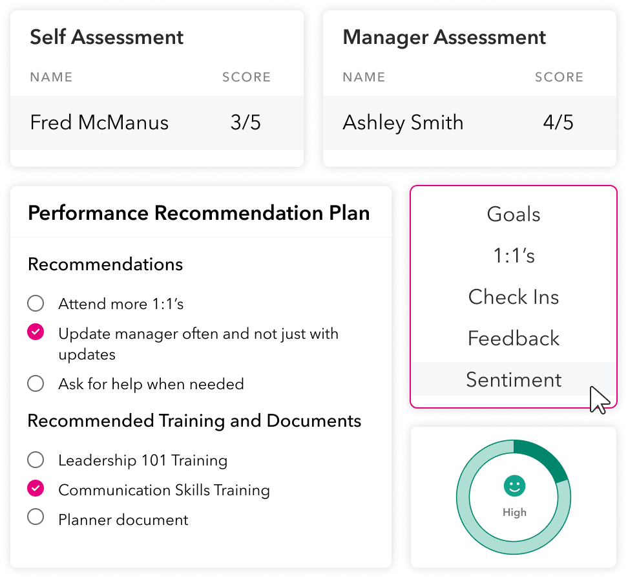The image size is (628, 578).
Task: Click the smiley face sentiment icon
Action: 514,486
